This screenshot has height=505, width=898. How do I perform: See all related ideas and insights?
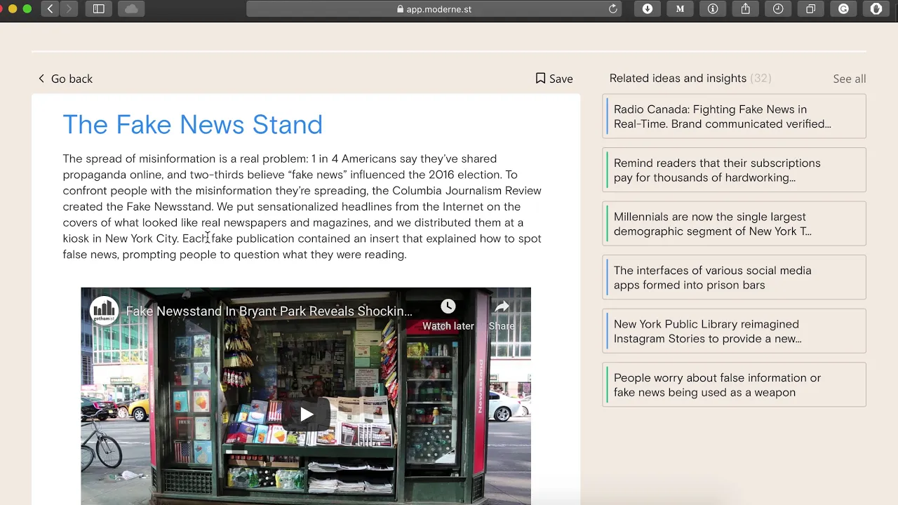(849, 79)
